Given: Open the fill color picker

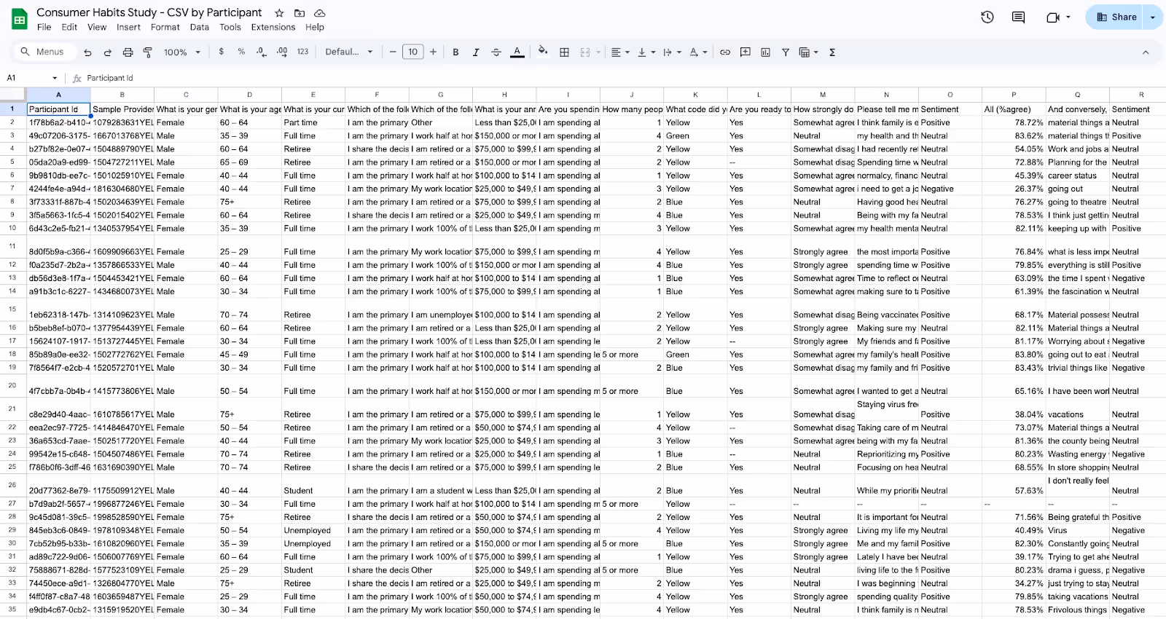Looking at the screenshot, I should (542, 52).
